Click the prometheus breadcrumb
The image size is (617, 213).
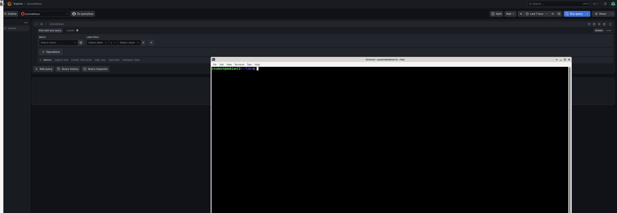coord(34,4)
